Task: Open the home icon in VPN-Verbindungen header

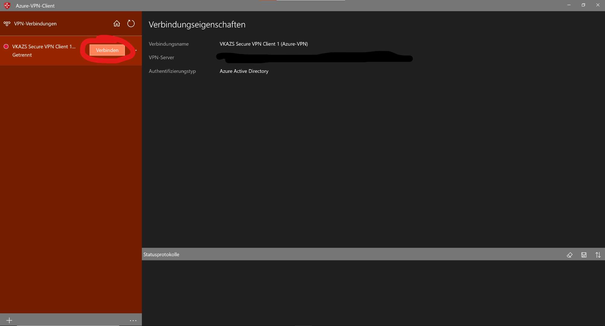Action: 117,24
